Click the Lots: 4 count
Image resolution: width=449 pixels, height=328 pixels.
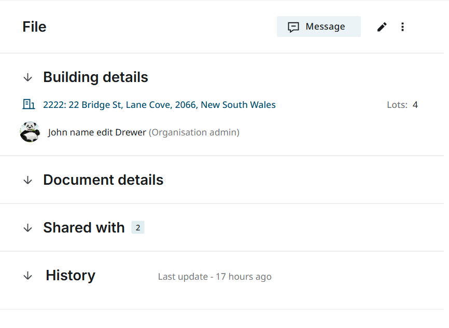point(402,104)
